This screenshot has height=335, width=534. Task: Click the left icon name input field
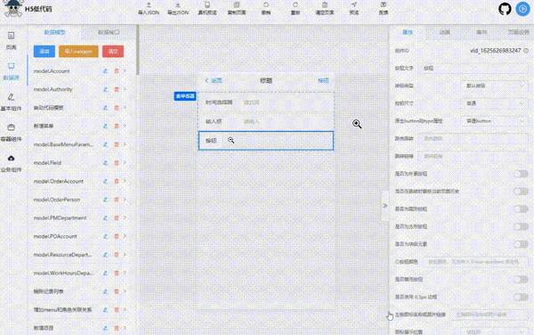tap(490, 315)
